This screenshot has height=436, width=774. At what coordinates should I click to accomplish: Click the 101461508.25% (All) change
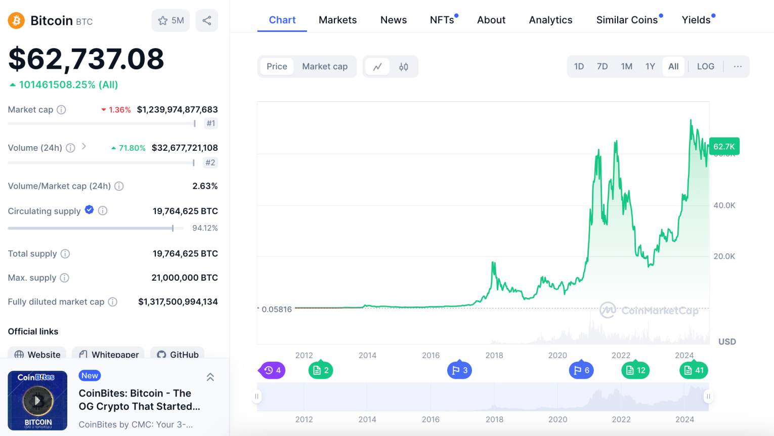coord(64,84)
